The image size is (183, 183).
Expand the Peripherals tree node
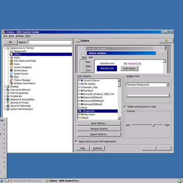[x=5, y=96]
